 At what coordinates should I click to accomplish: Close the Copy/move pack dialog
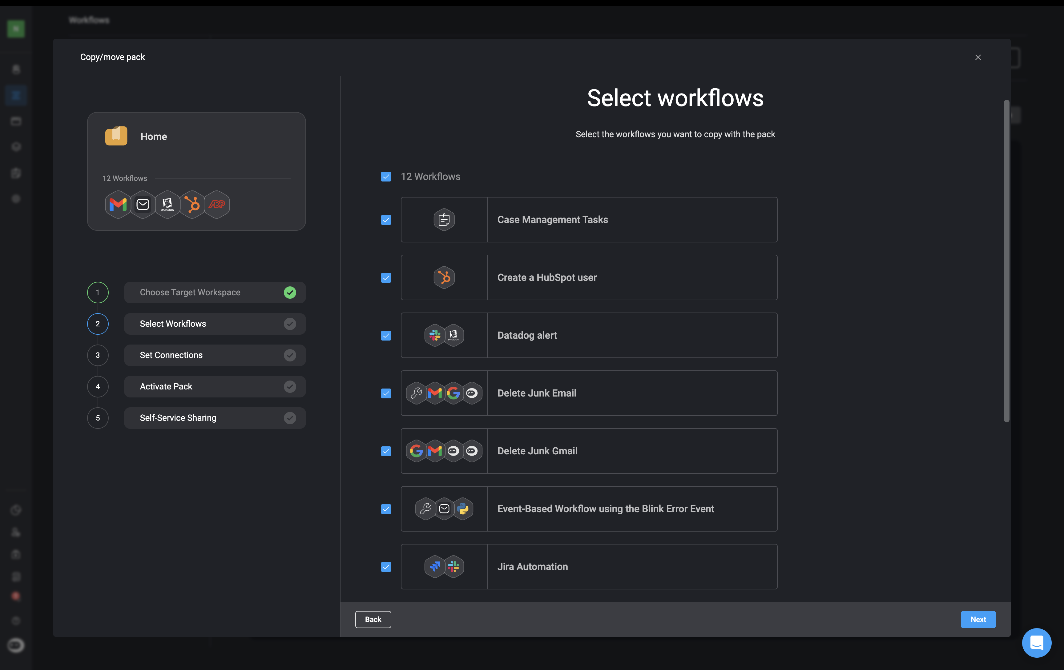point(978,58)
